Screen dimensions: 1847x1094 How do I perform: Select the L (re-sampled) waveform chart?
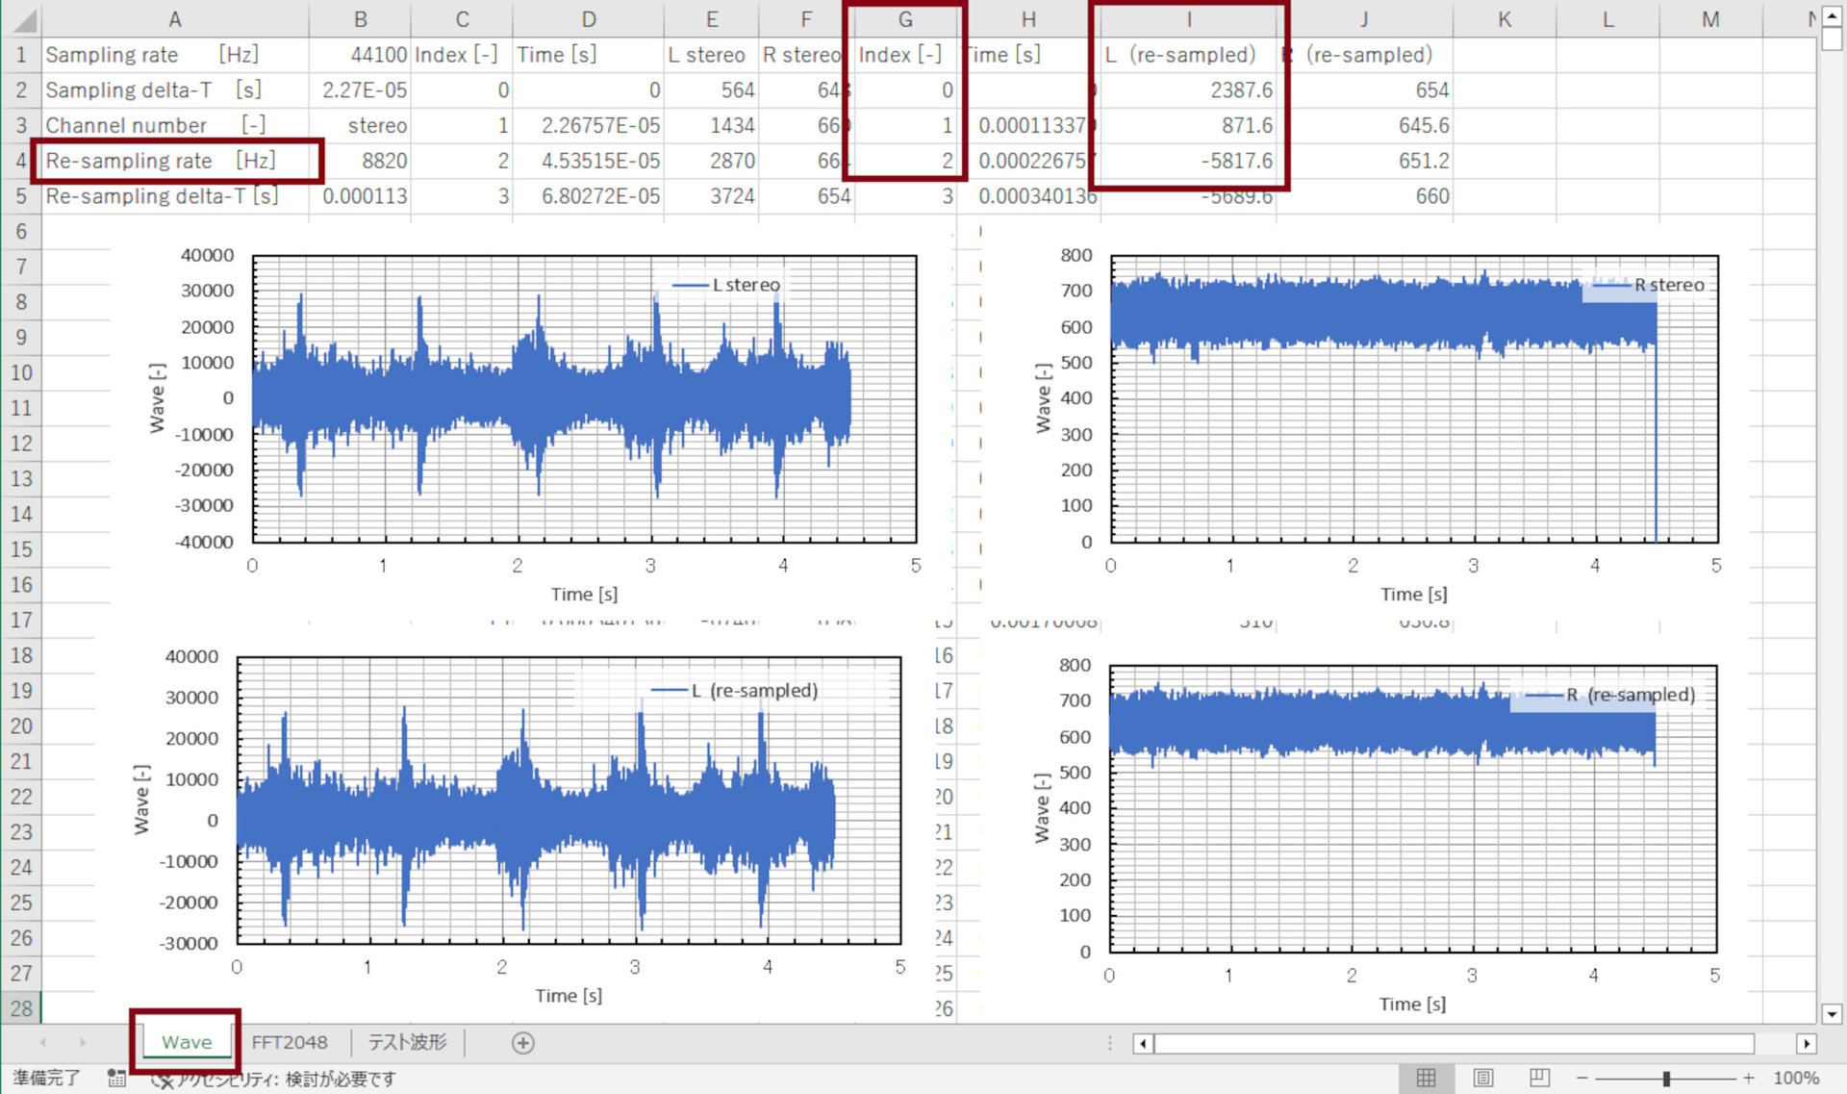515,824
